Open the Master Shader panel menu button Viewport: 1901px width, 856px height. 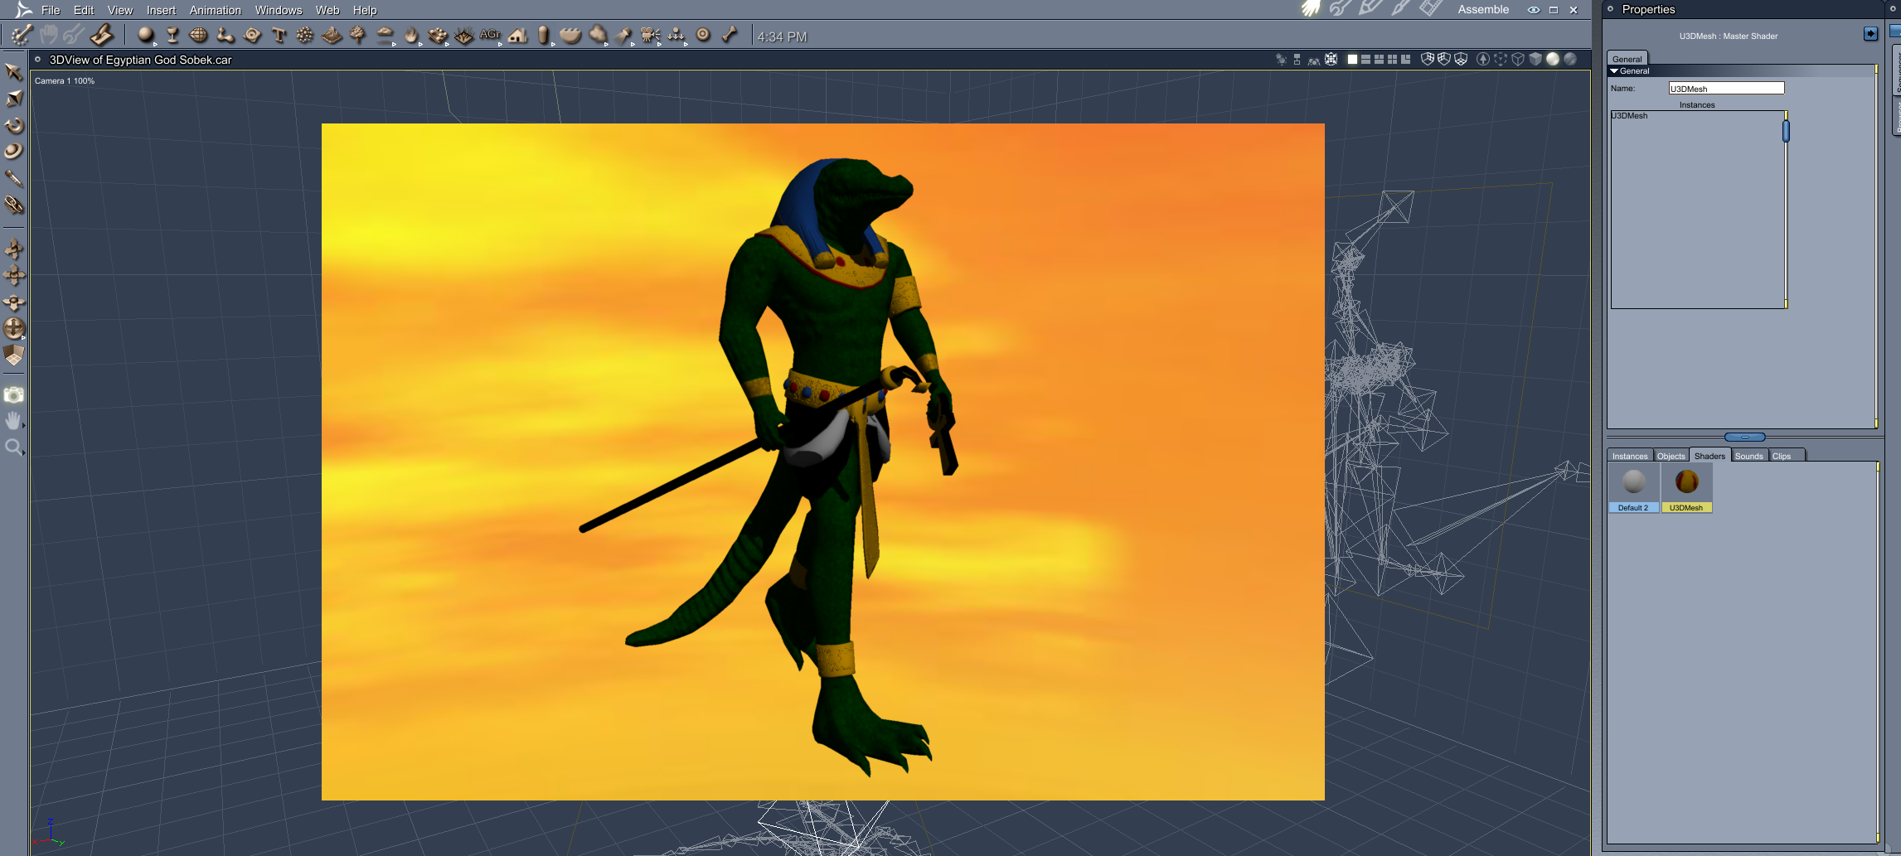[1870, 34]
